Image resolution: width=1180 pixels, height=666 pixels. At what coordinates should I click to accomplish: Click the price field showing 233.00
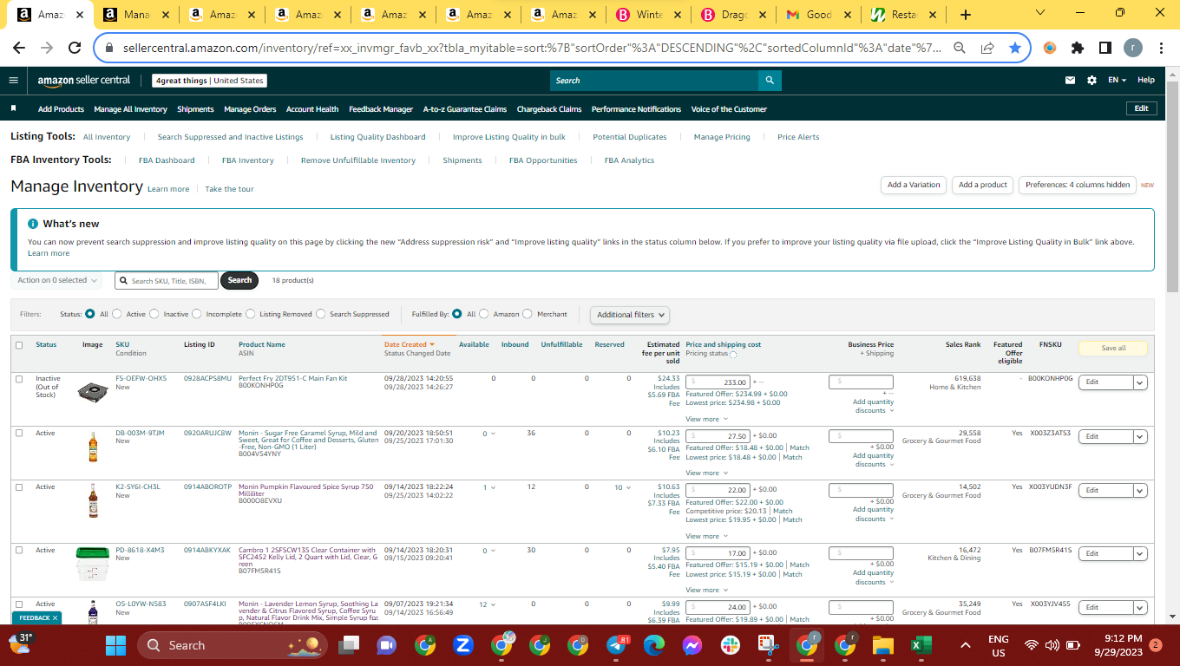point(718,382)
